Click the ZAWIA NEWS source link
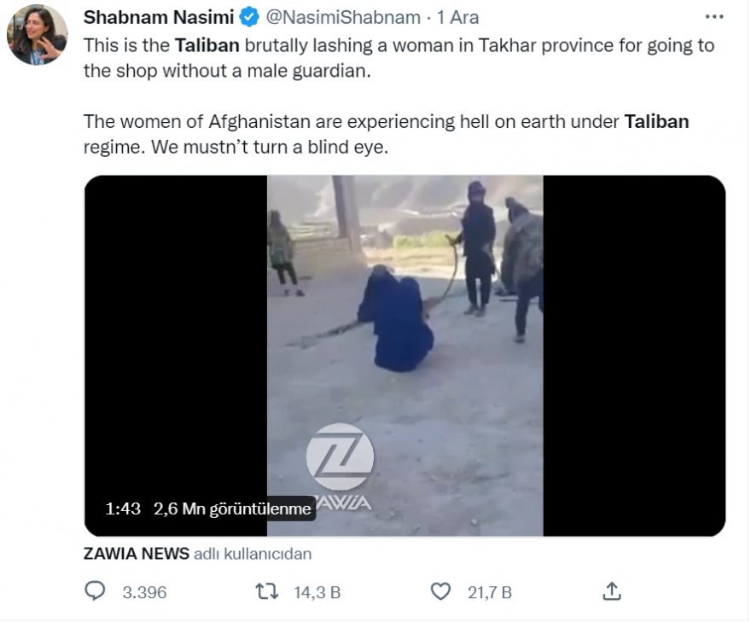The image size is (751, 622). click(x=136, y=554)
